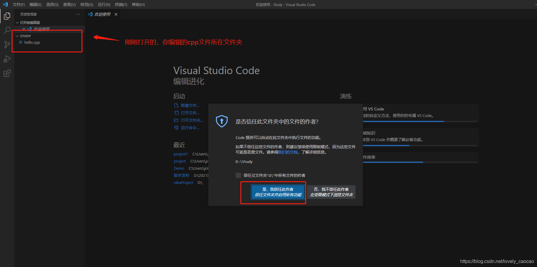Open the Source Control view icon
The image size is (537, 267).
7,45
